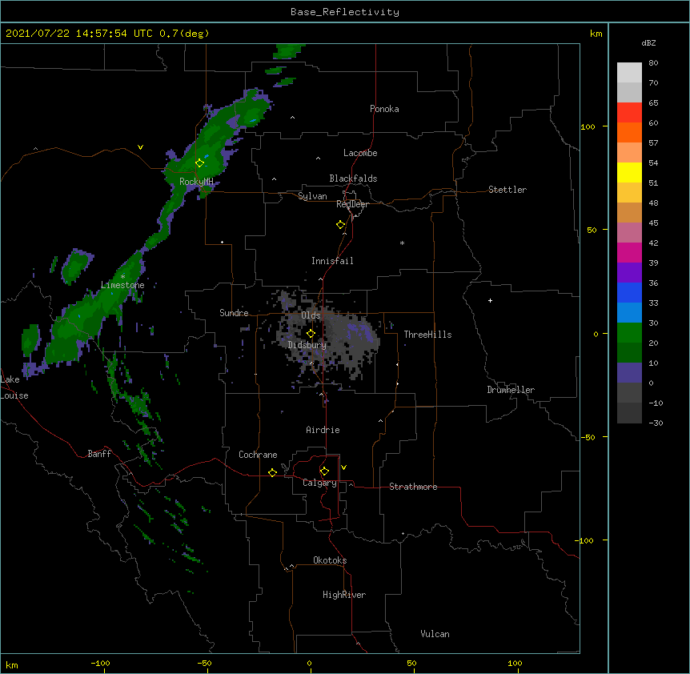
Task: Choose the orange 57-60 dBZ legend swatch
Action: [x=629, y=132]
